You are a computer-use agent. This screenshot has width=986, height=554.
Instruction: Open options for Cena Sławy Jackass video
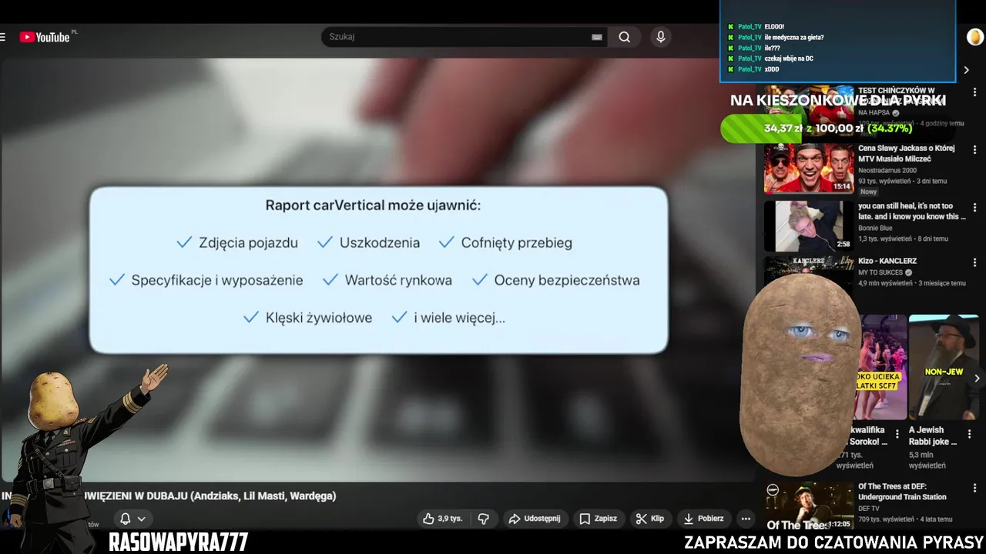(x=974, y=150)
